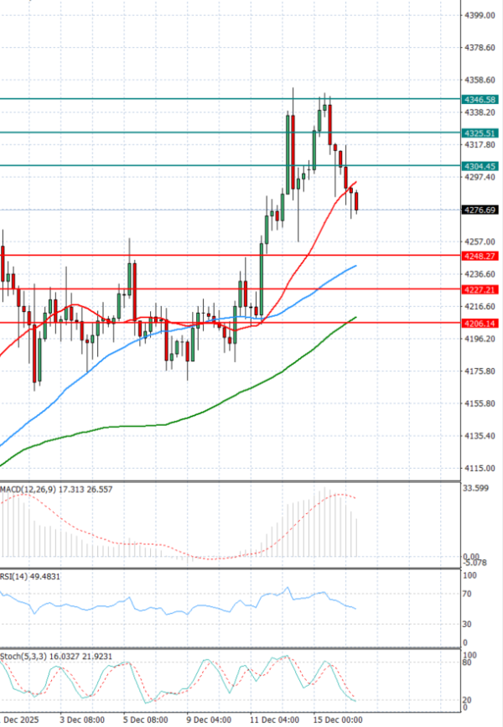The width and height of the screenshot is (503, 727).
Task: Select the 4227.21 support price tag
Action: click(x=480, y=288)
